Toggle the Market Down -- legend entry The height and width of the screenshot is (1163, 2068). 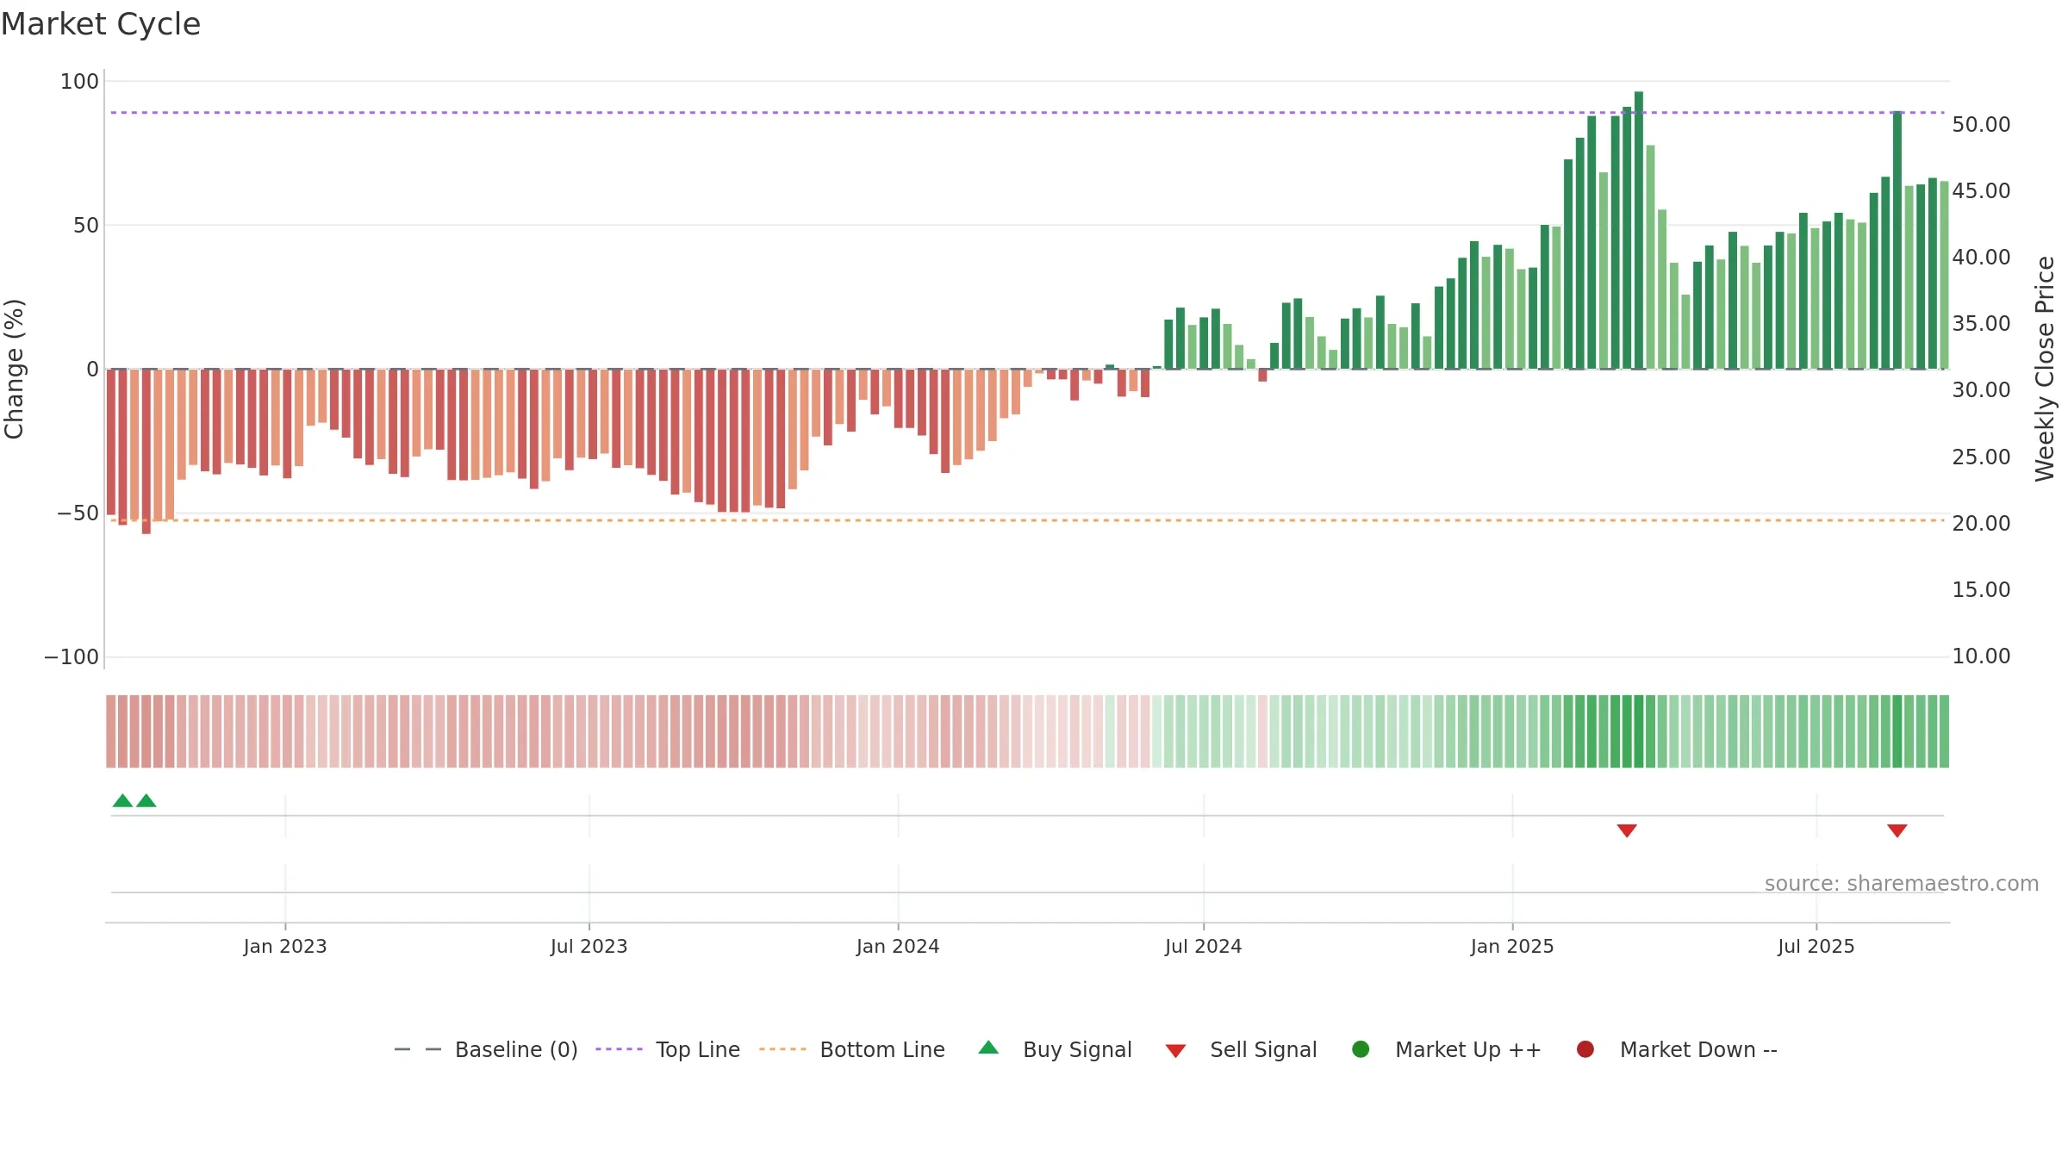(x=1677, y=1049)
